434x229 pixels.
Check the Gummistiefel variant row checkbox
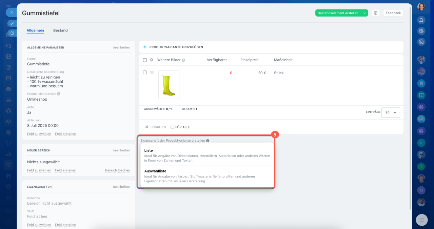coord(145,72)
